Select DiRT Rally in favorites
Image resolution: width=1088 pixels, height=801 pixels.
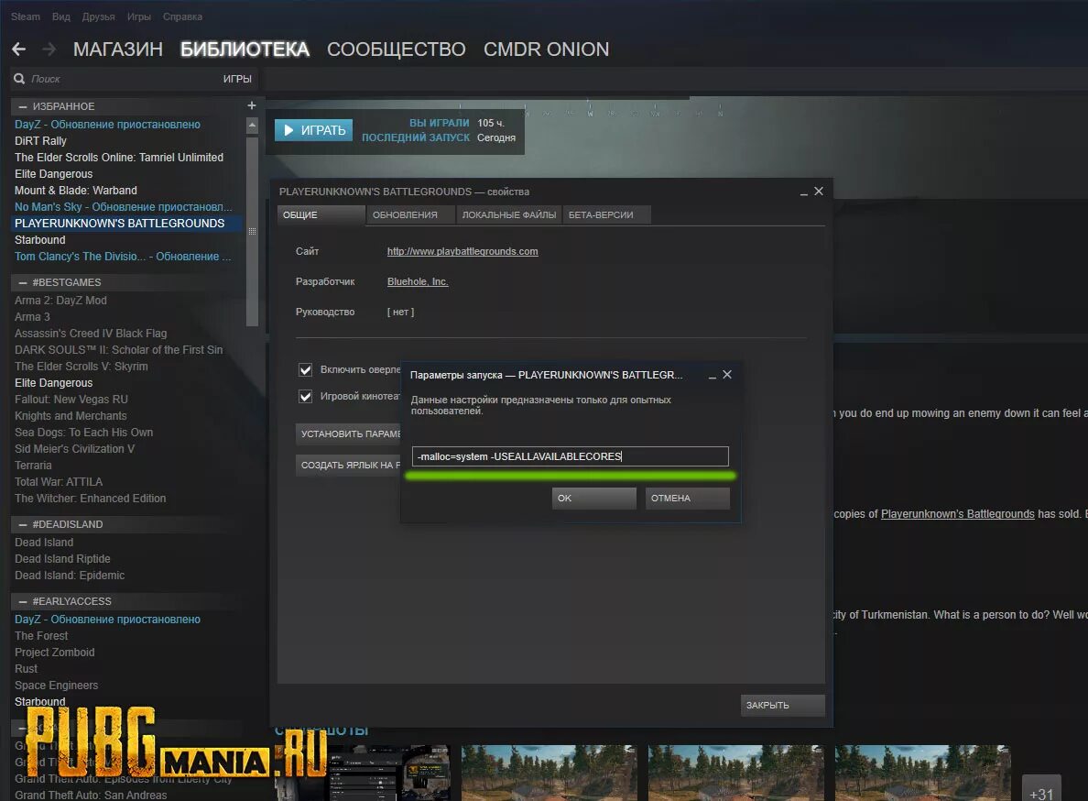[40, 141]
